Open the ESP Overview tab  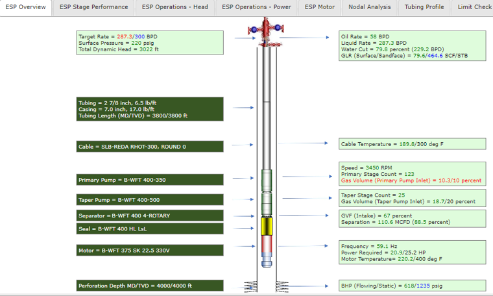[x=25, y=7]
